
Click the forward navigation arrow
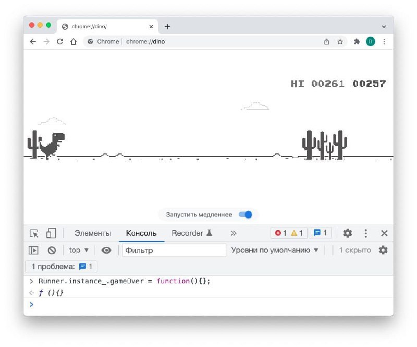point(46,42)
